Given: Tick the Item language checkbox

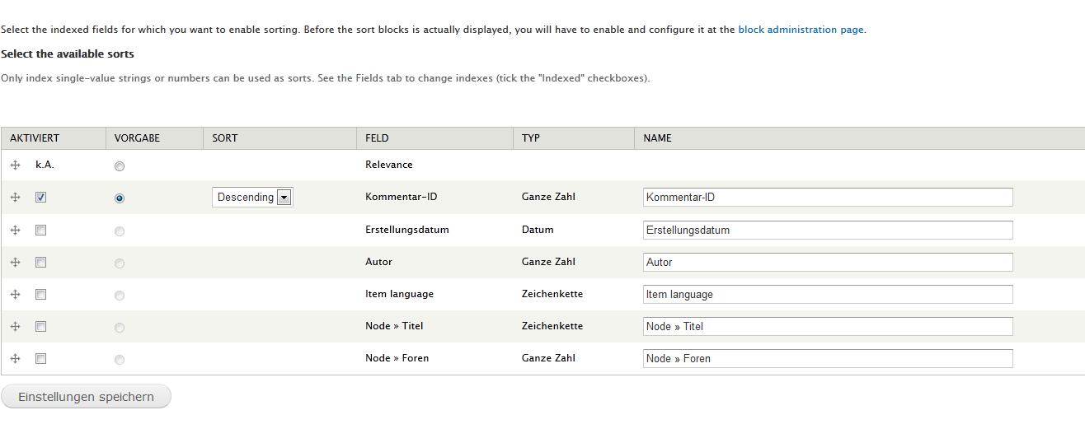Looking at the screenshot, I should tap(41, 294).
